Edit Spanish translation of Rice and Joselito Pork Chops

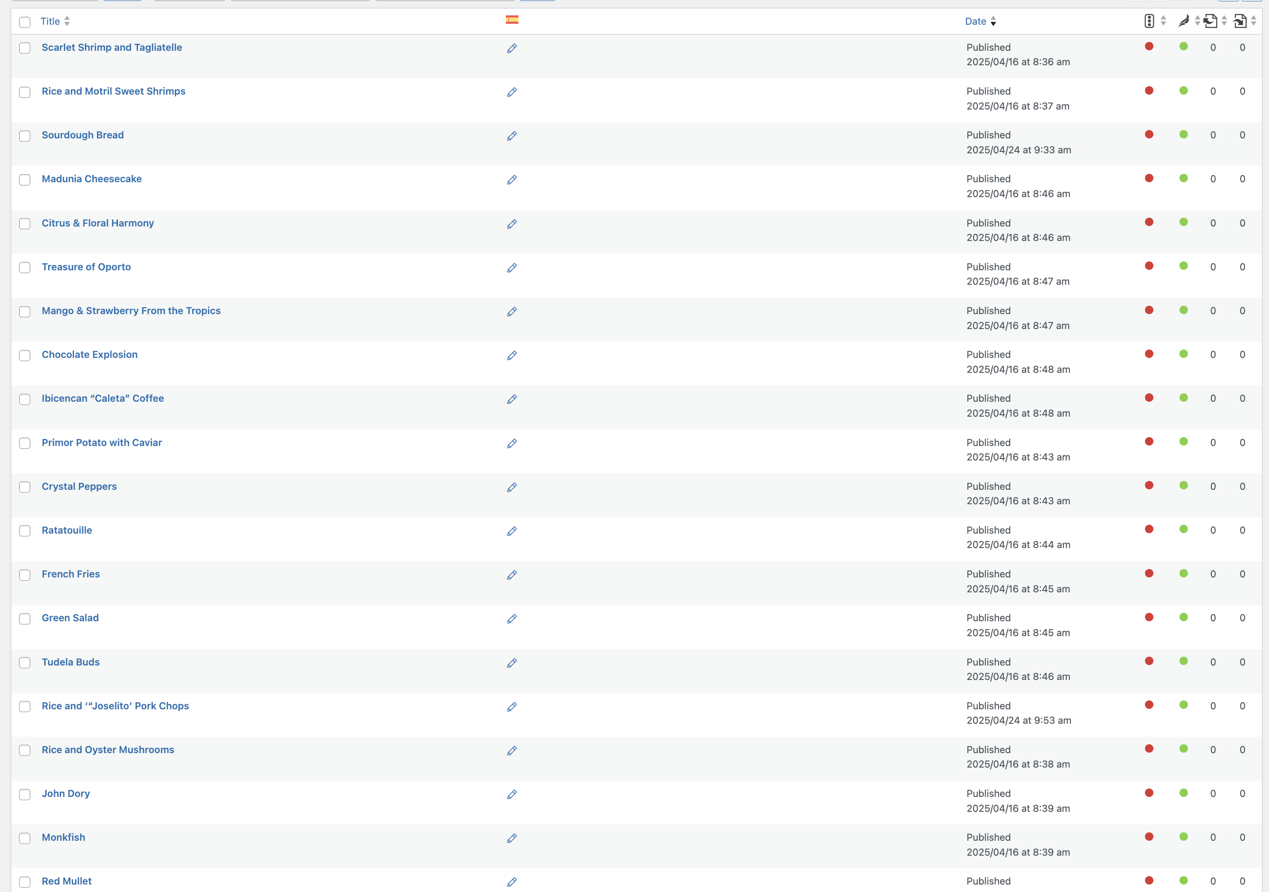click(512, 707)
